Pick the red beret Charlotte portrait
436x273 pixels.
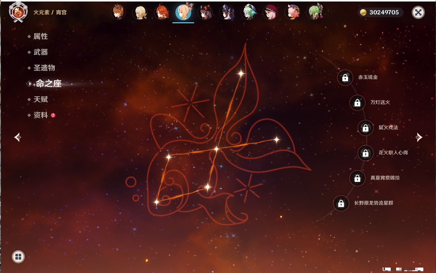coord(271,13)
